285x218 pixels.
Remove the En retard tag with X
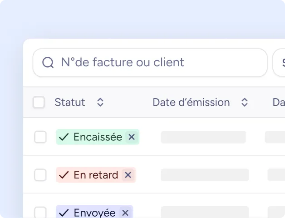(128, 175)
